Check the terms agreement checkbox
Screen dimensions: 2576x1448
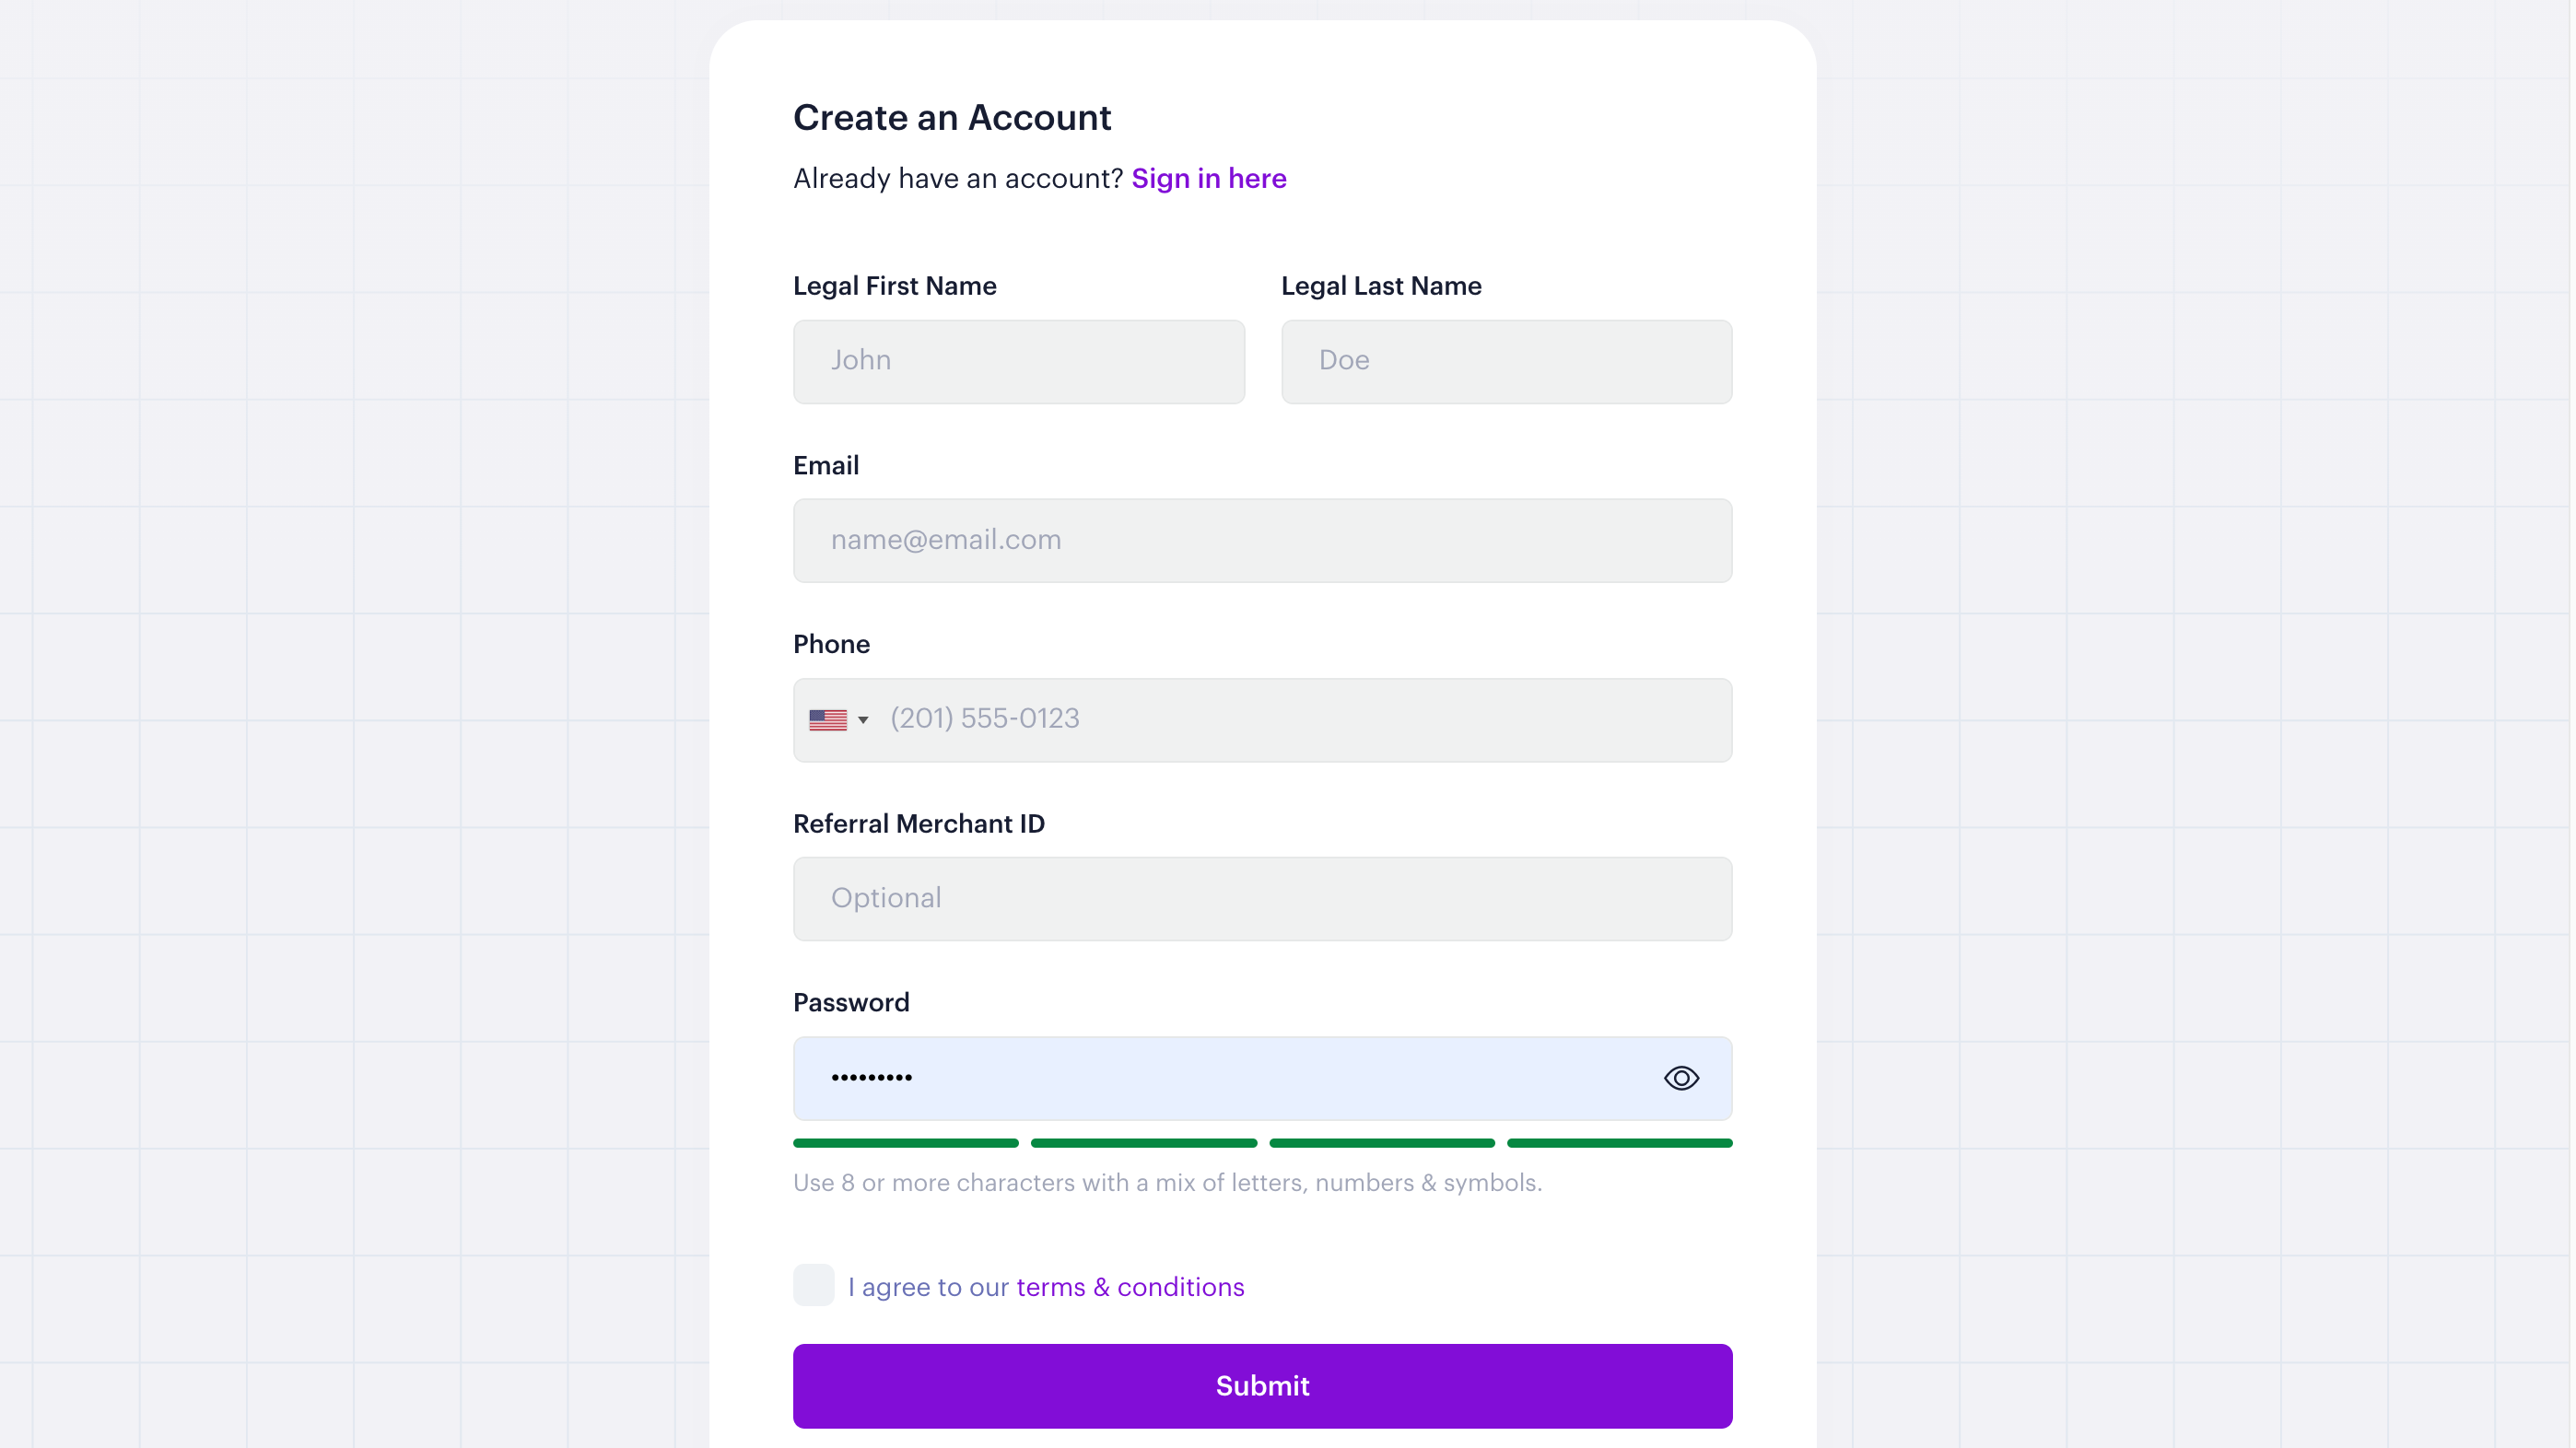(x=813, y=1285)
